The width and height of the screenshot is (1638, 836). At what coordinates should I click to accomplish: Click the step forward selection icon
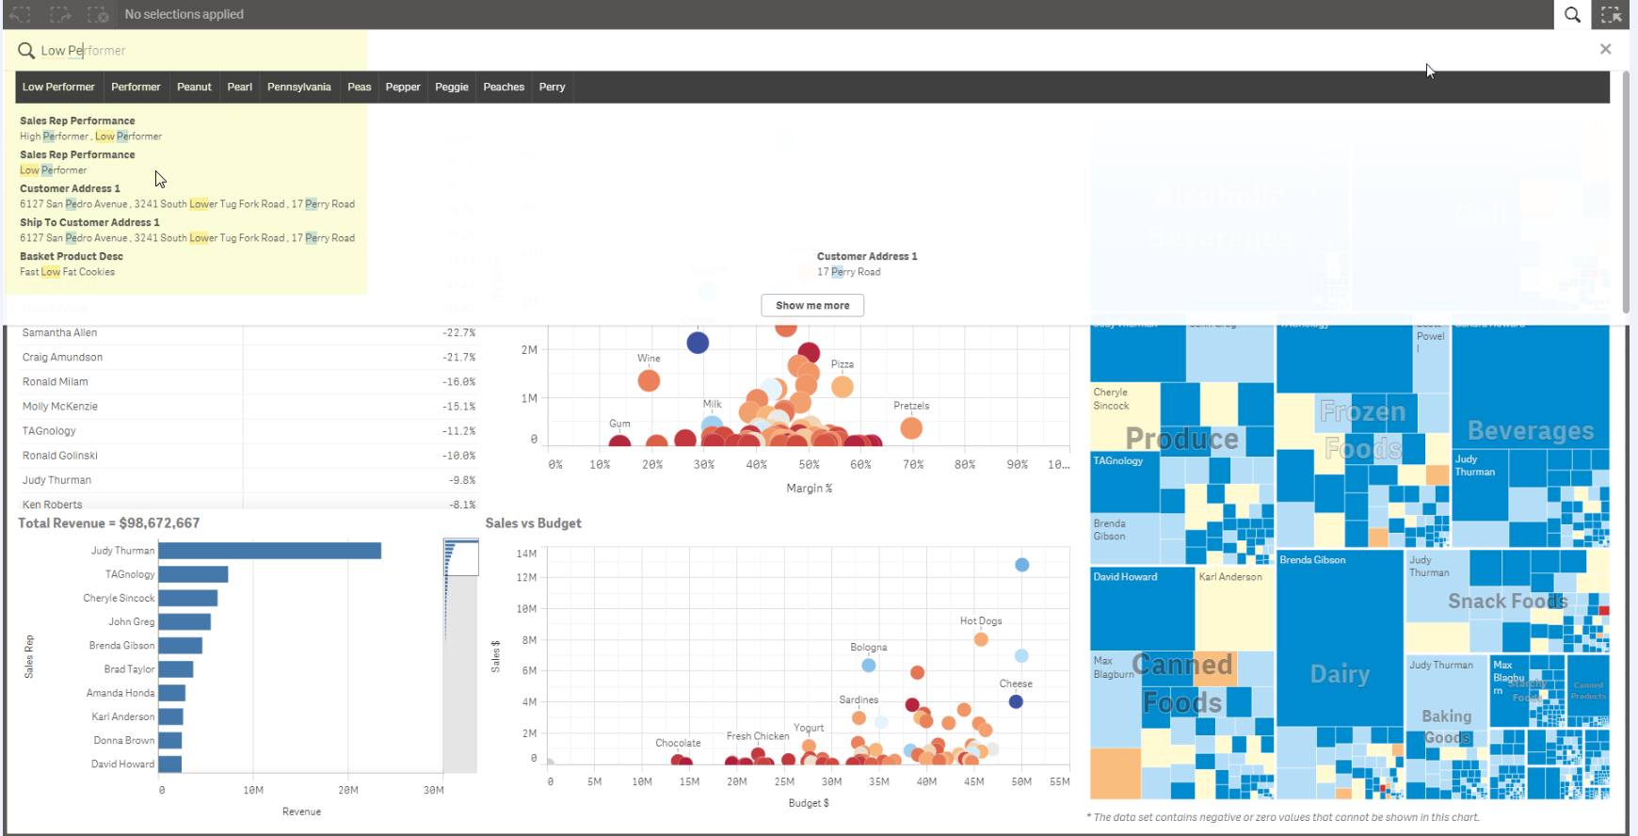(60, 14)
